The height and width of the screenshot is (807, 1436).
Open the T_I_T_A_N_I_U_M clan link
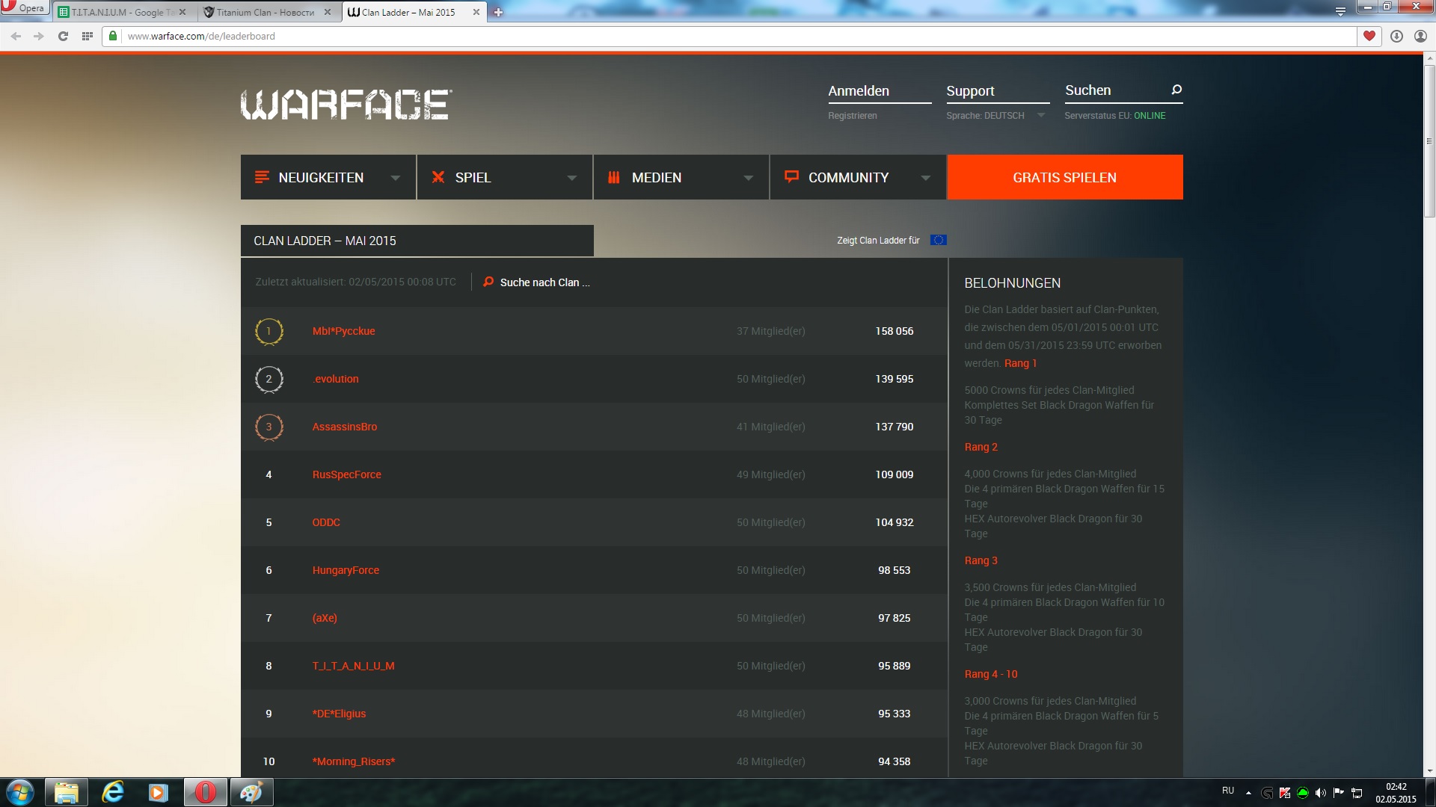(x=354, y=666)
